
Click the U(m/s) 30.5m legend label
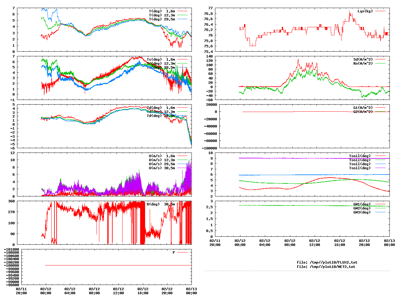(x=162, y=168)
